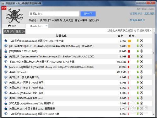The image size is (157, 118).
Task: Download 美国队长2.rmvb 426.1 MB
Action: pyautogui.click(x=138, y=72)
